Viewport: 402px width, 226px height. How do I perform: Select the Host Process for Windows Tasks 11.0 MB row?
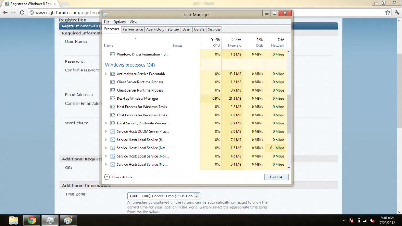[x=194, y=115]
